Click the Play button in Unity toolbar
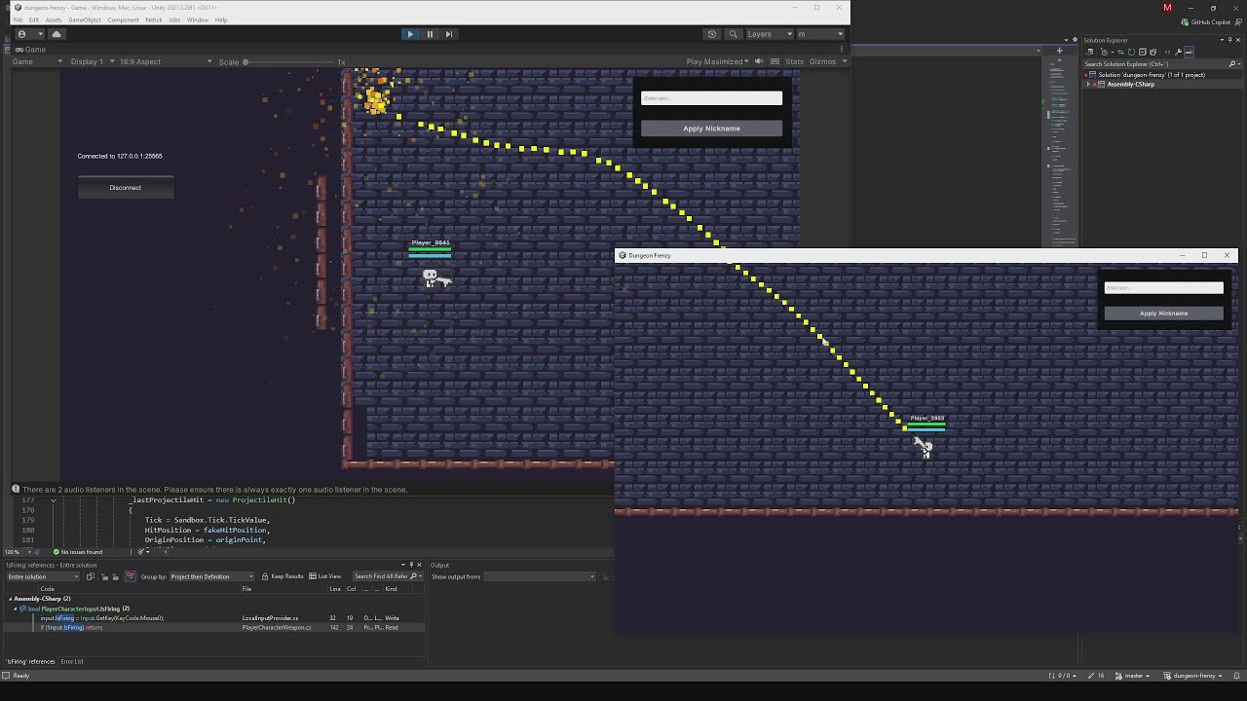Viewport: 1247px width, 701px height. [x=410, y=34]
